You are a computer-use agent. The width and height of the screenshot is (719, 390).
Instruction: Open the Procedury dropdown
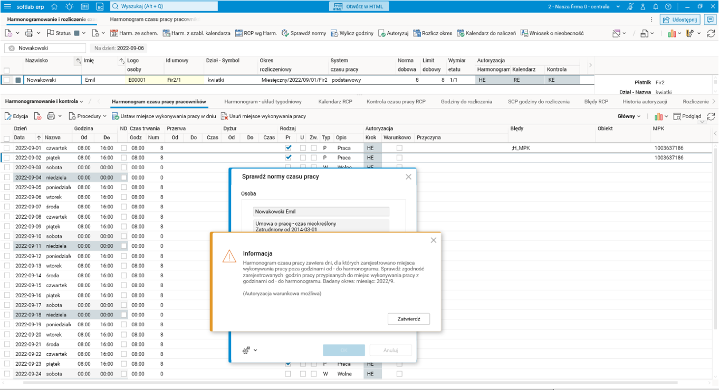[88, 116]
